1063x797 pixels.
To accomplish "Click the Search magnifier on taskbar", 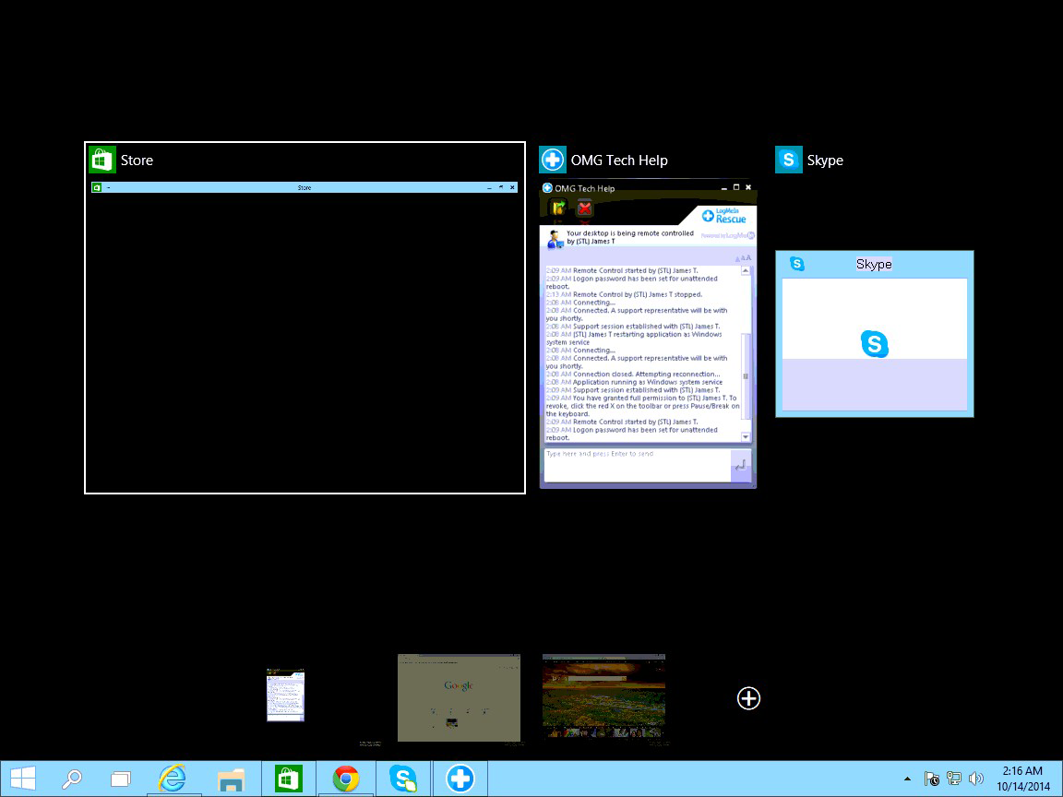I will tap(72, 779).
